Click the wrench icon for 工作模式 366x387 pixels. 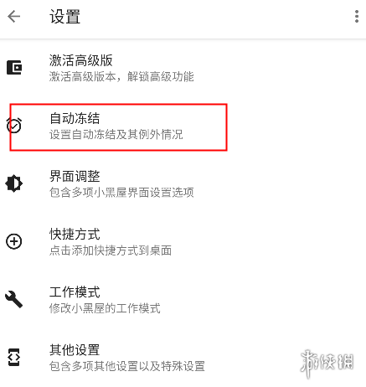click(13, 299)
